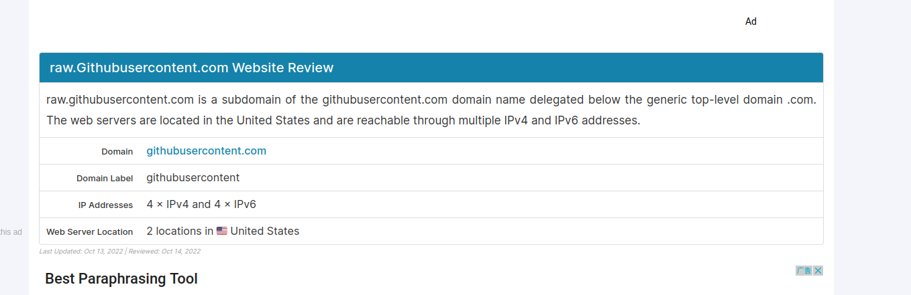Click the Domain row label
This screenshot has width=911, height=295.
[117, 152]
